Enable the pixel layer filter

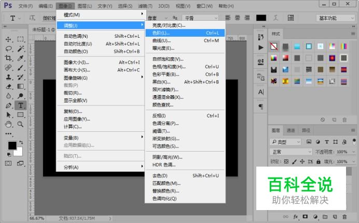[309, 142]
